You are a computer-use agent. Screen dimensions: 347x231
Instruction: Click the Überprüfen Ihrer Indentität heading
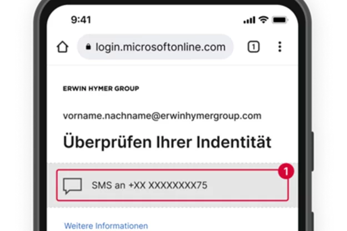coord(167,142)
